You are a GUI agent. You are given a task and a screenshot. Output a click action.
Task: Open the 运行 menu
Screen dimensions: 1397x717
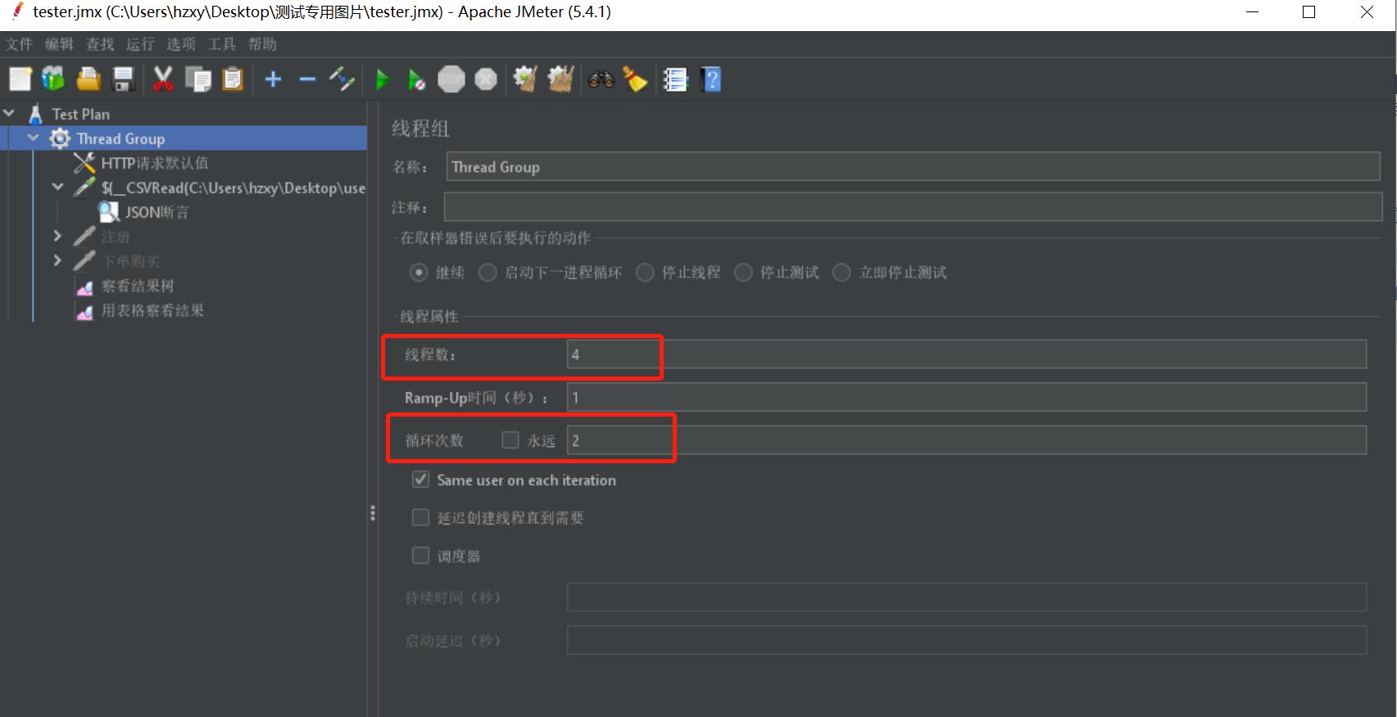click(140, 44)
